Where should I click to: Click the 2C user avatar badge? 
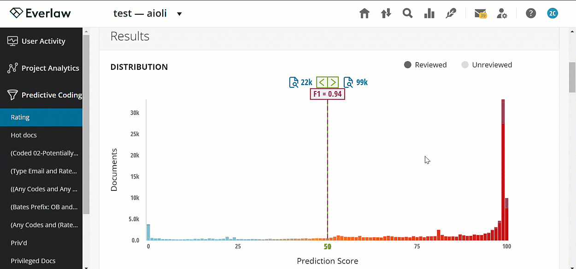(x=552, y=13)
